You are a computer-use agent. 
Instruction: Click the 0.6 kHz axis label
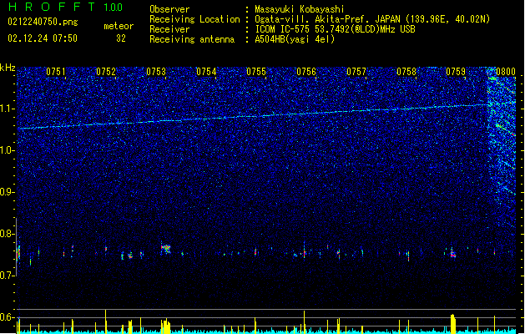tap(8, 317)
